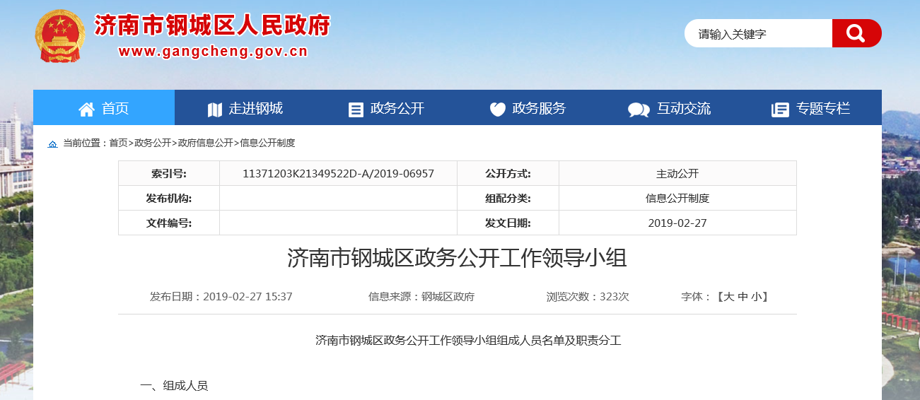Image resolution: width=920 pixels, height=400 pixels.
Task: Click the 发布机构 label cell
Action: (x=169, y=198)
